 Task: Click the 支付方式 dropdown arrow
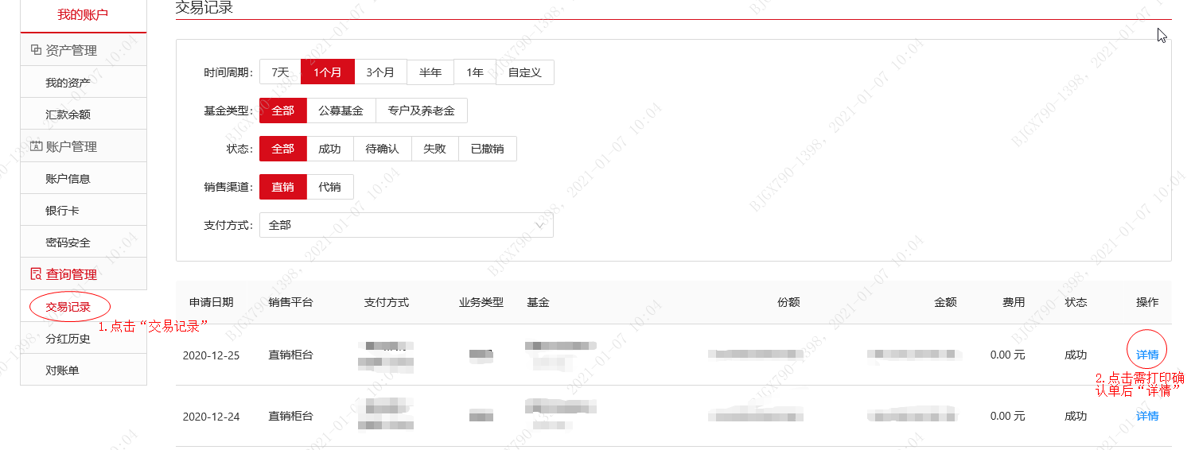(x=541, y=226)
